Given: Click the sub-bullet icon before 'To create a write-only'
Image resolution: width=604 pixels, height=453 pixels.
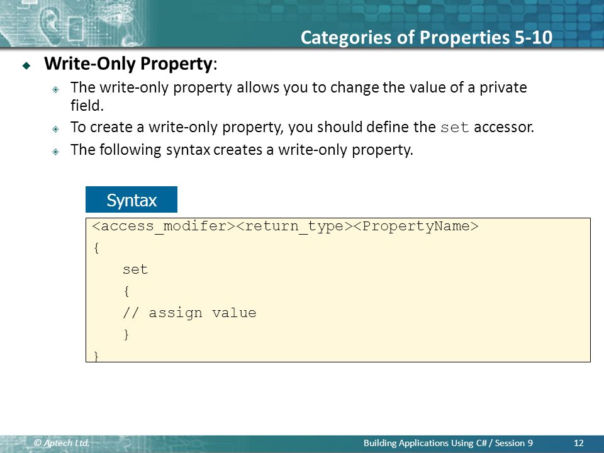Looking at the screenshot, I should [x=56, y=129].
